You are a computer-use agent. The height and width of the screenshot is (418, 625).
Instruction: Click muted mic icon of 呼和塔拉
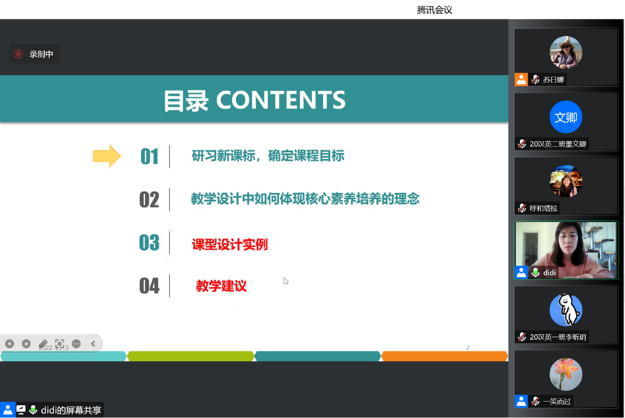pyautogui.click(x=522, y=208)
